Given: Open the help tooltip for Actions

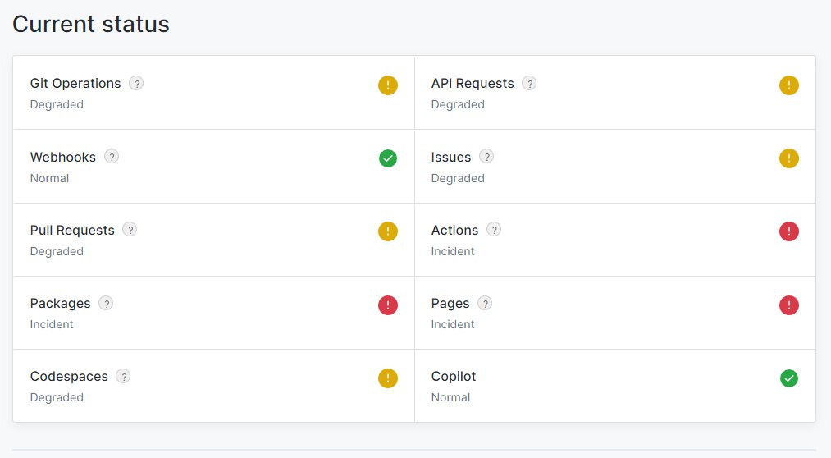Looking at the screenshot, I should tap(494, 230).
